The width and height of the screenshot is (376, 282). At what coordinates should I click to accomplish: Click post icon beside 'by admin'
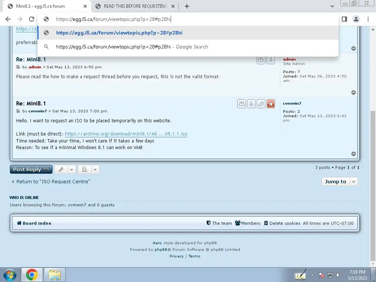tap(18, 67)
